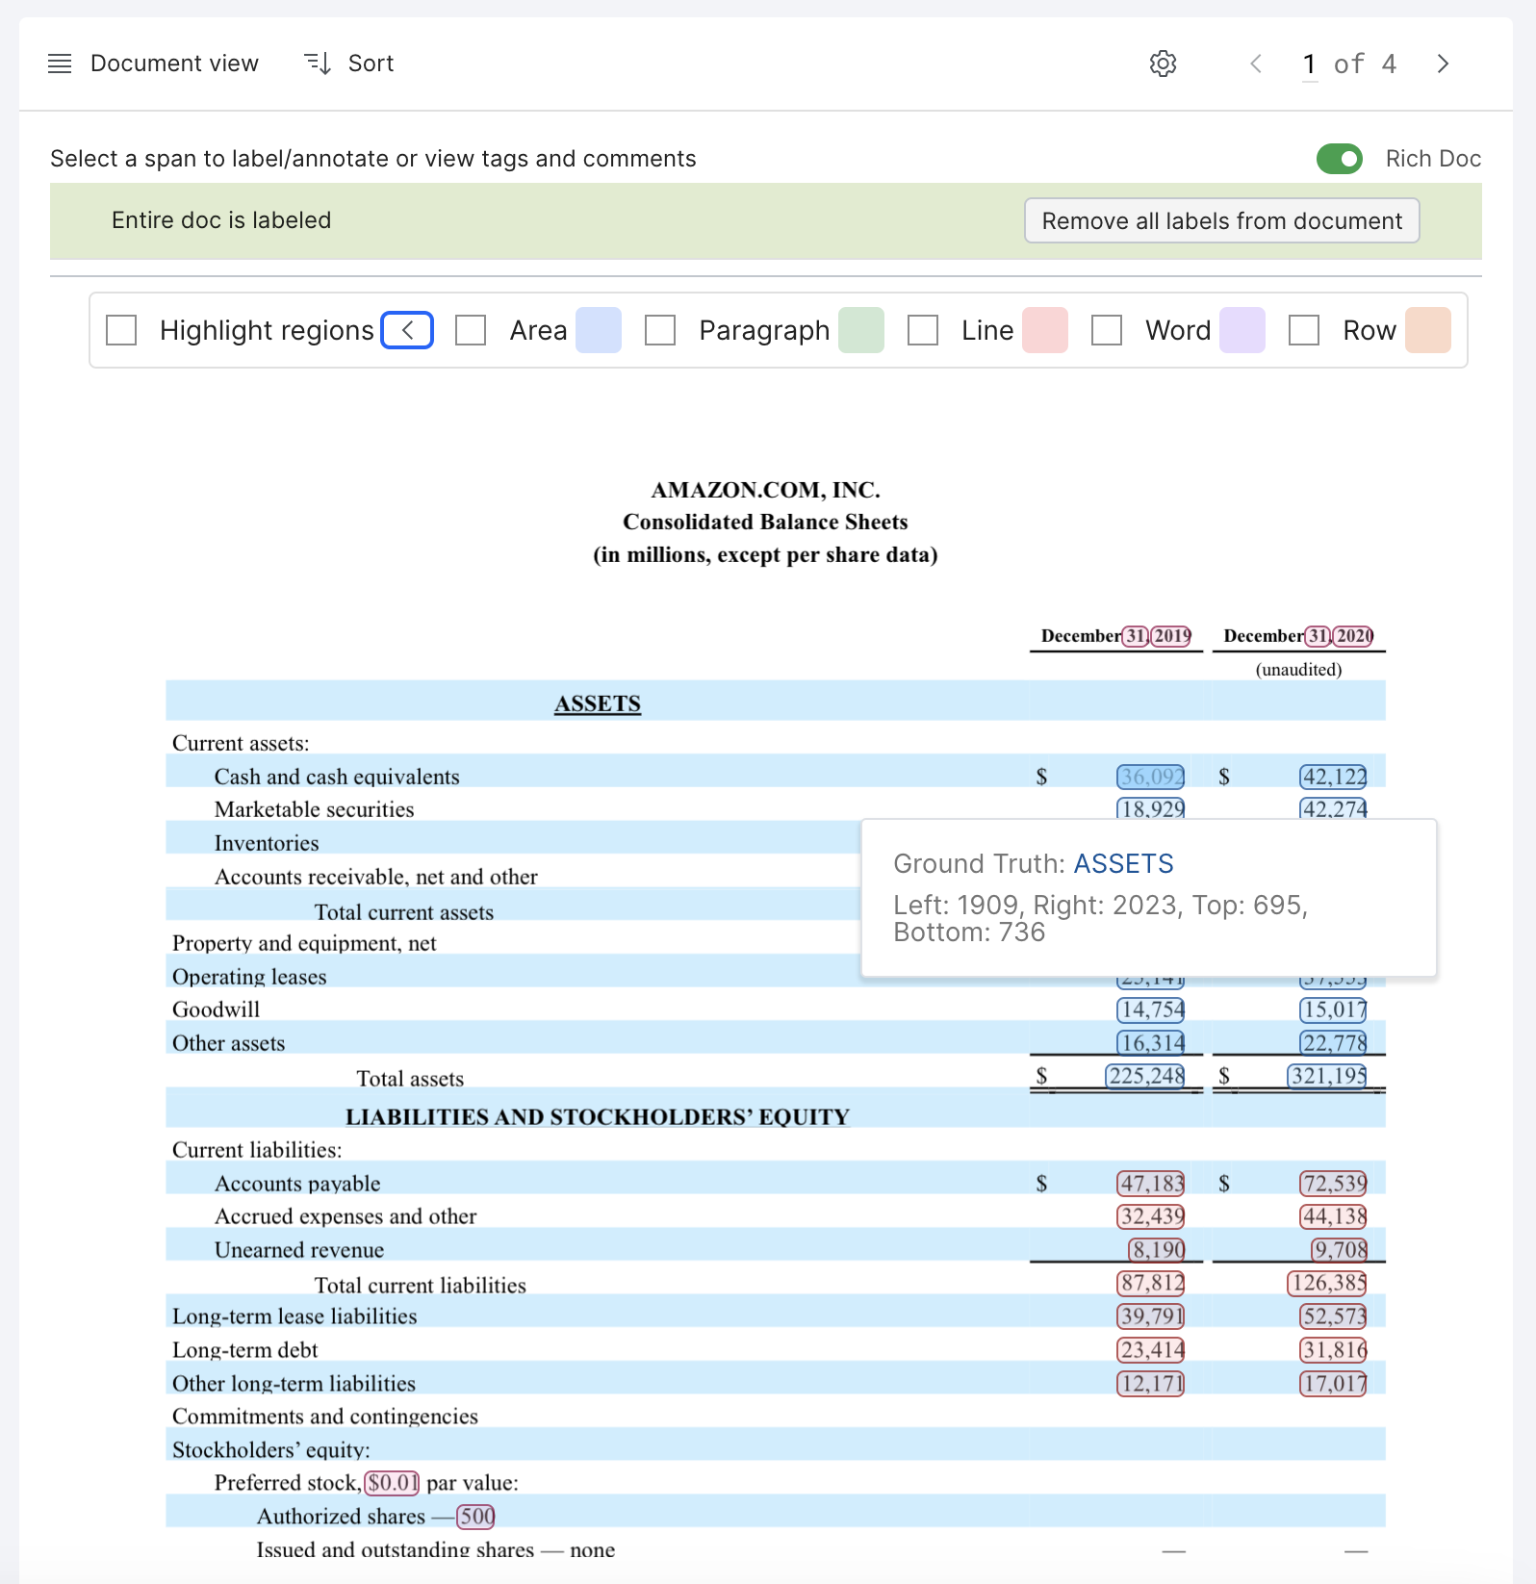Click the Total current assets row label
Image resolution: width=1536 pixels, height=1584 pixels.
pos(404,911)
